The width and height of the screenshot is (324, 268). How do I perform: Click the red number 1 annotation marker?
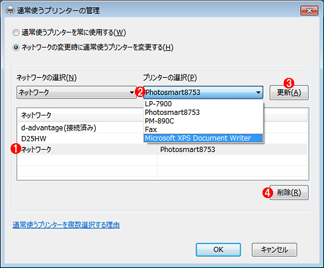(15, 149)
